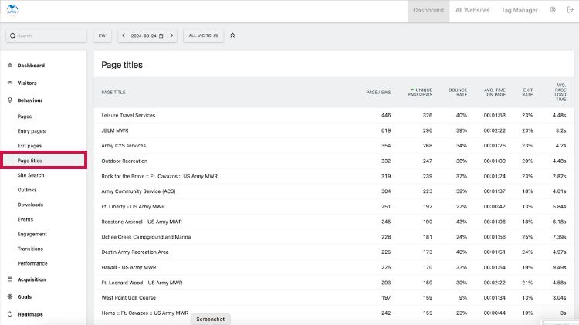Click Home :: Ft. Cavazos row
The height and width of the screenshot is (325, 579).
click(x=334, y=313)
